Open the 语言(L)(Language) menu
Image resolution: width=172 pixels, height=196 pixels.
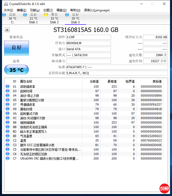tap(97, 10)
